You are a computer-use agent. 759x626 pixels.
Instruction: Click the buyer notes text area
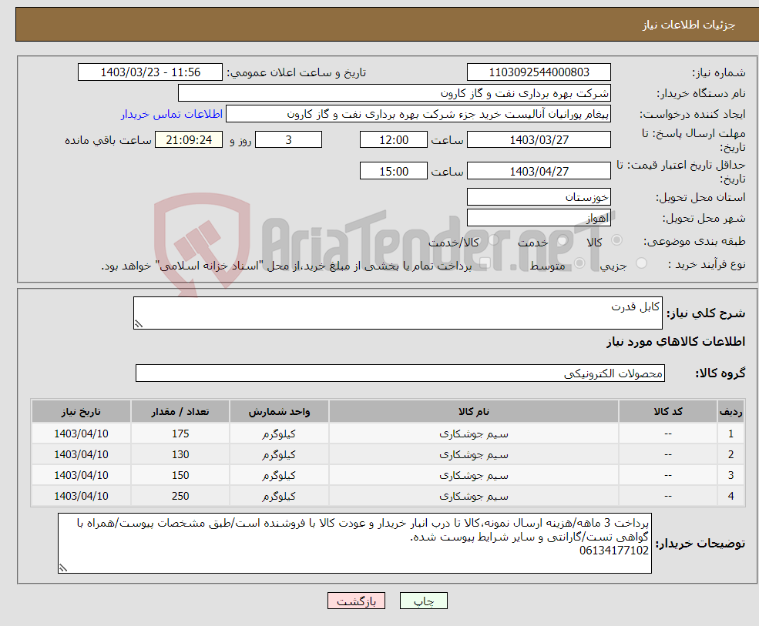pyautogui.click(x=354, y=544)
